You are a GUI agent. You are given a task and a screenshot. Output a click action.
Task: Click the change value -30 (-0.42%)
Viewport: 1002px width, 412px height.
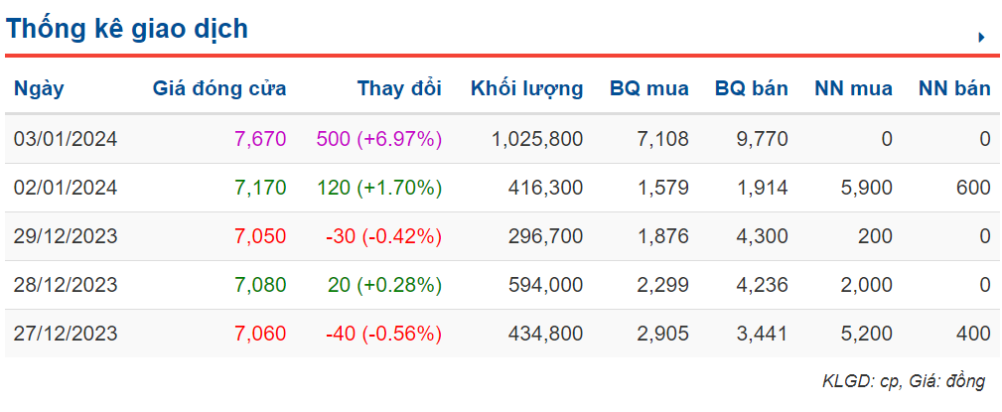[x=383, y=236]
